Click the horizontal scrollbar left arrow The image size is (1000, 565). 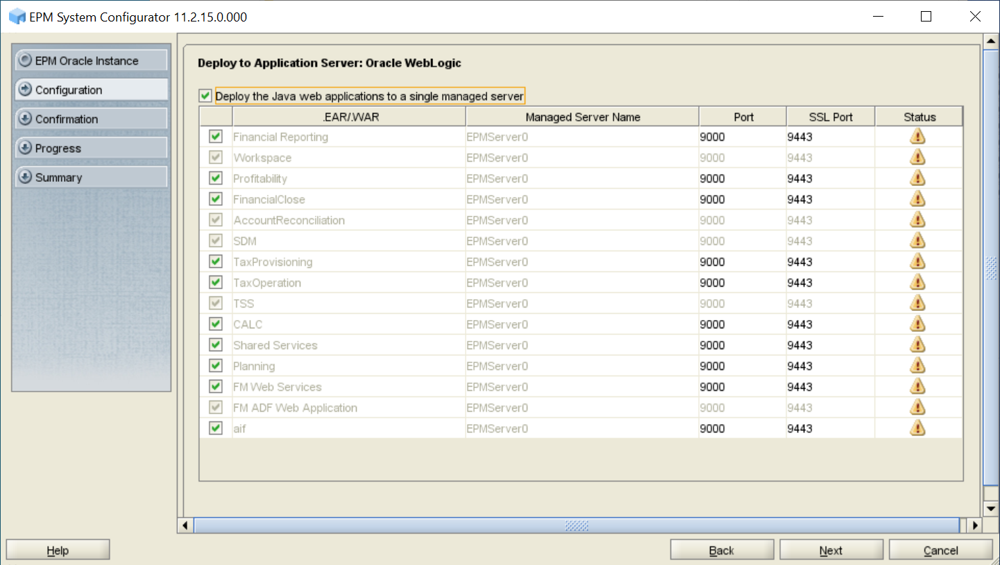185,525
